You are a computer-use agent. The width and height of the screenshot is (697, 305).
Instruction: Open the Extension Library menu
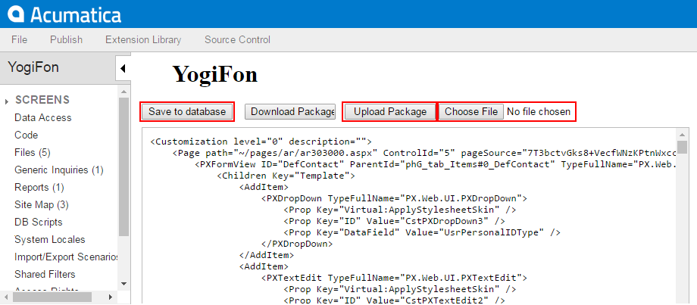pyautogui.click(x=143, y=39)
